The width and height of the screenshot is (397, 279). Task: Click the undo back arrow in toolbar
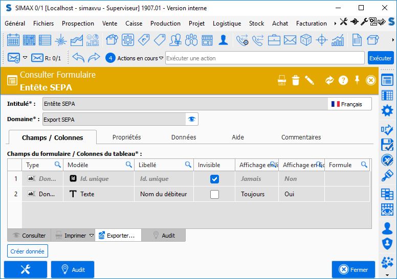[78, 58]
